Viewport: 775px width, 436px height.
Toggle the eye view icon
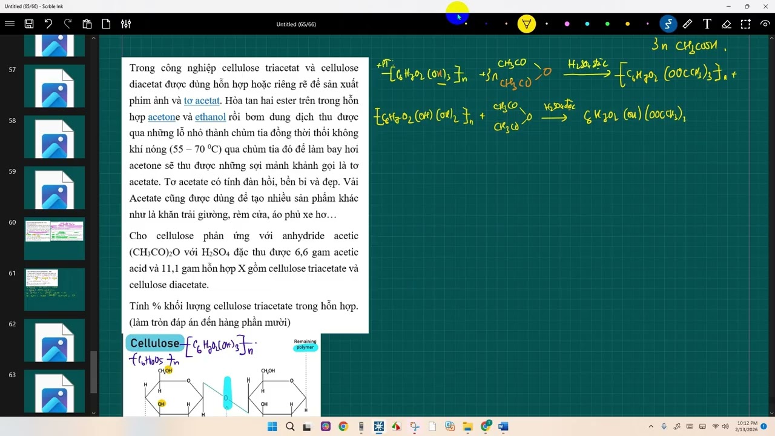[x=765, y=24]
